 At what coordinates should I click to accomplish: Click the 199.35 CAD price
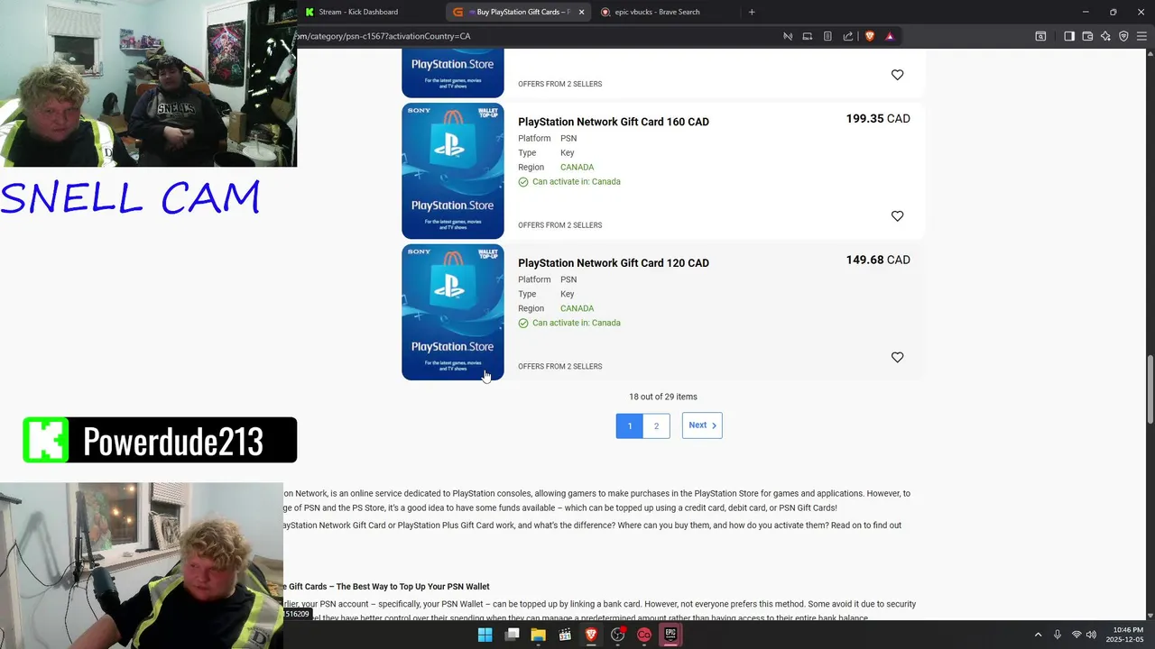click(x=878, y=119)
